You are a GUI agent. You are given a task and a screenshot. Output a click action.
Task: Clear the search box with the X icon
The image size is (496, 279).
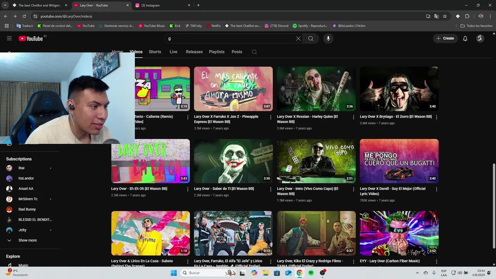tap(298, 38)
